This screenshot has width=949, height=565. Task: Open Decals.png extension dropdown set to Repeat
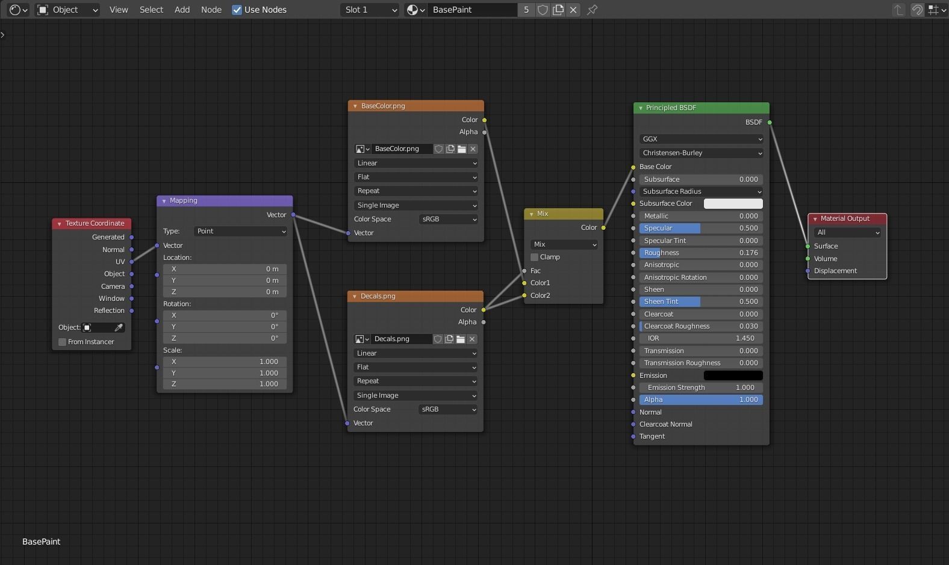click(415, 381)
